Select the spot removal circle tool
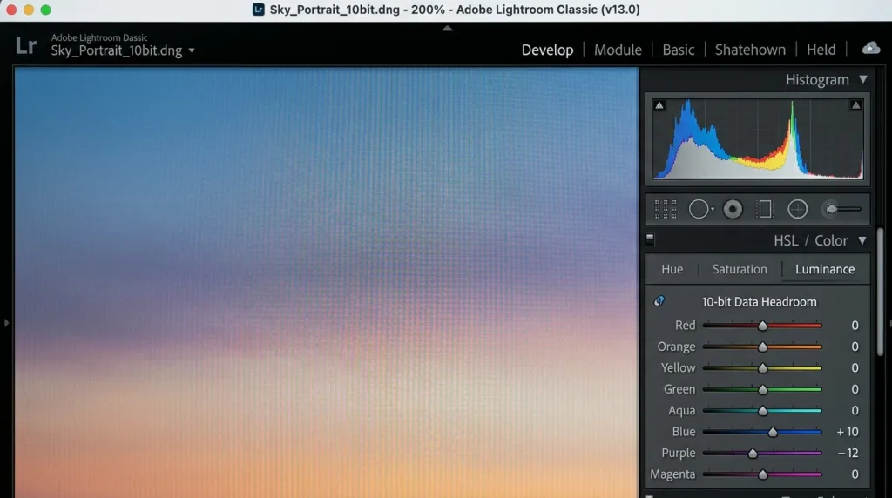This screenshot has width=892, height=498. pos(699,209)
